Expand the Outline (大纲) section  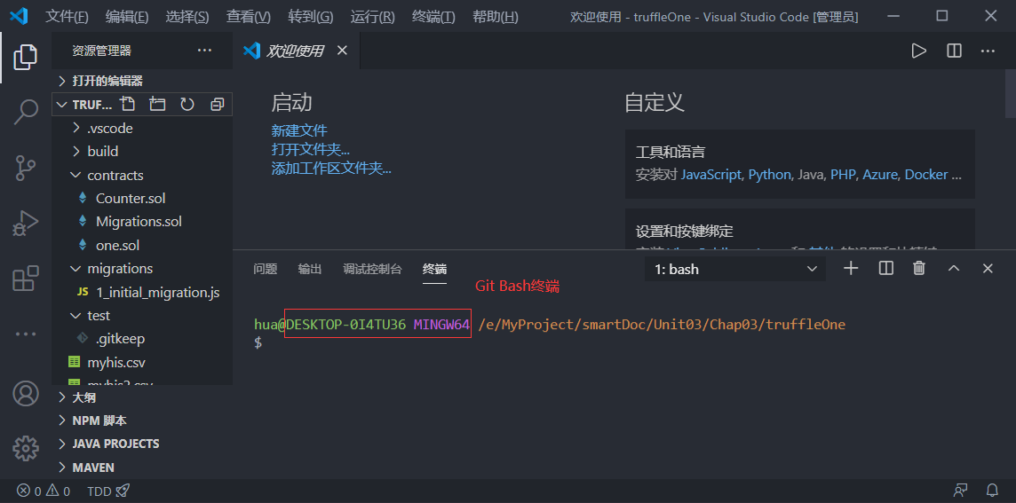click(x=142, y=397)
